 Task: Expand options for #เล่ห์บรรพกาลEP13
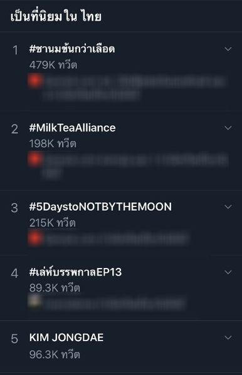[228, 272]
